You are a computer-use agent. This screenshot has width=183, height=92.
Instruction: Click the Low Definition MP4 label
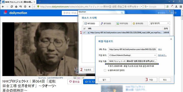point(55,78)
